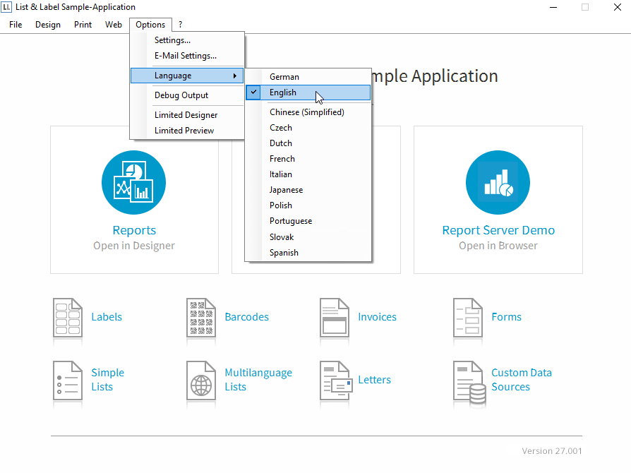631x473 pixels.
Task: Click the Forms document icon
Action: 468,318
